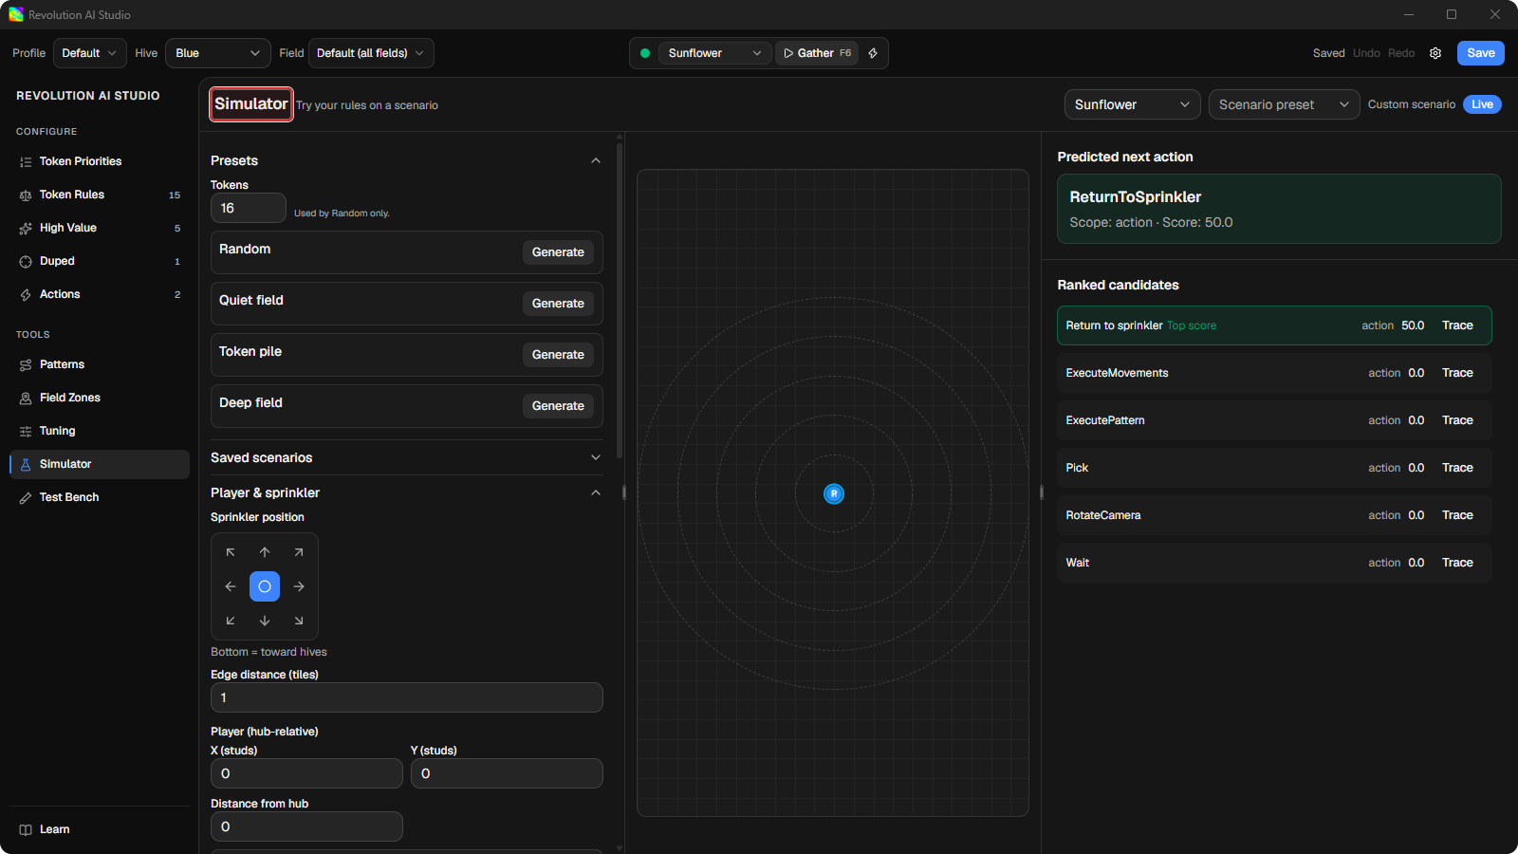Click the Token Rules scale icon
The height and width of the screenshot is (854, 1518).
pyautogui.click(x=26, y=195)
